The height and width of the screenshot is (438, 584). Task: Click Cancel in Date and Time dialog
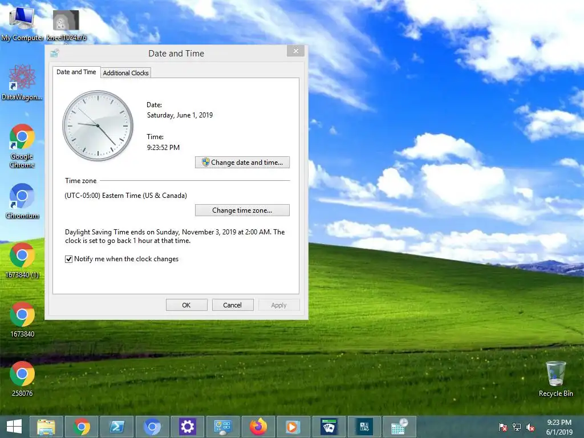pyautogui.click(x=233, y=305)
